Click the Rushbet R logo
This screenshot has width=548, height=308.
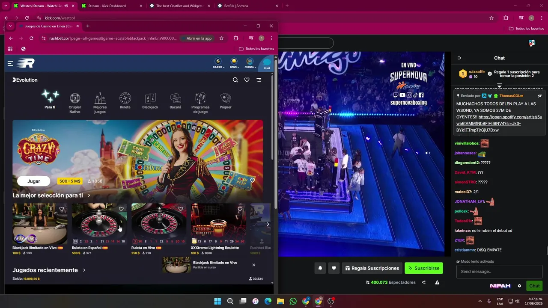[26, 63]
